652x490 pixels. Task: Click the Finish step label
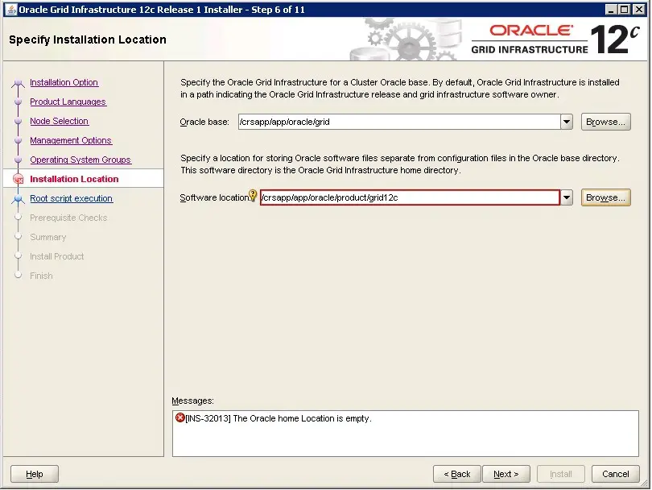(x=41, y=276)
